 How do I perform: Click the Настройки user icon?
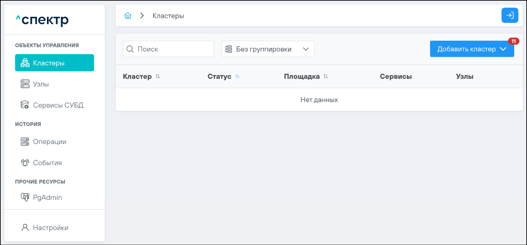[25, 228]
